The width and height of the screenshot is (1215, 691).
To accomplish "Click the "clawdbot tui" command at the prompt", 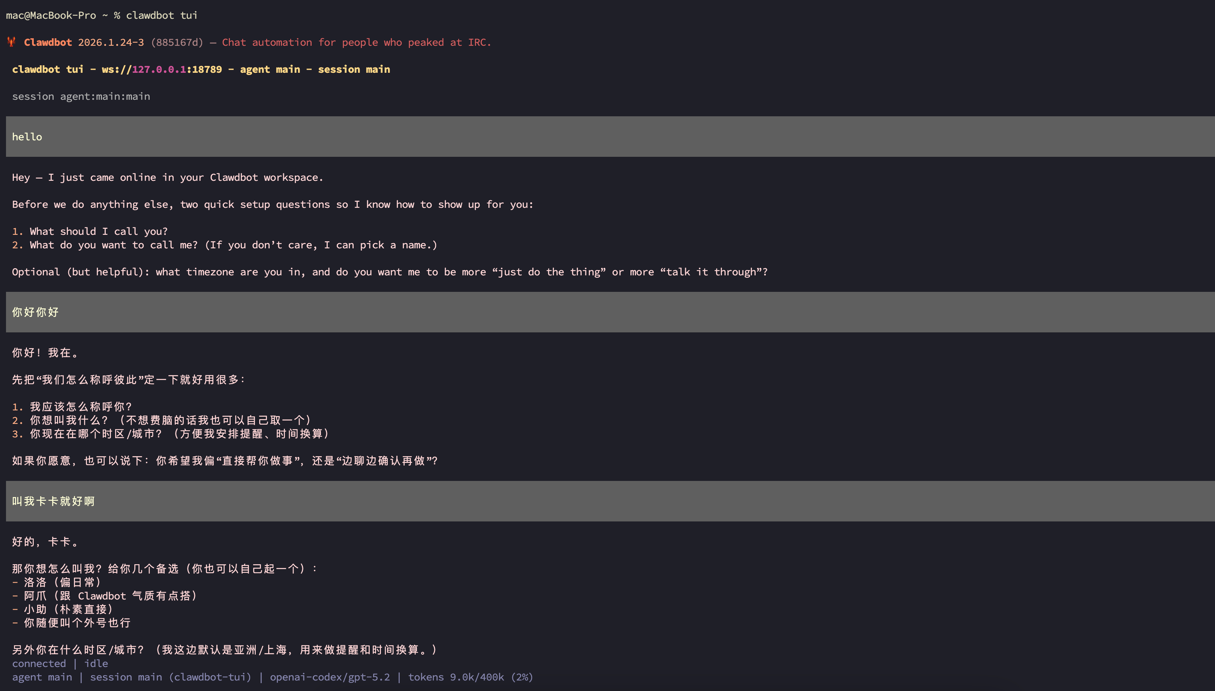I will click(161, 15).
